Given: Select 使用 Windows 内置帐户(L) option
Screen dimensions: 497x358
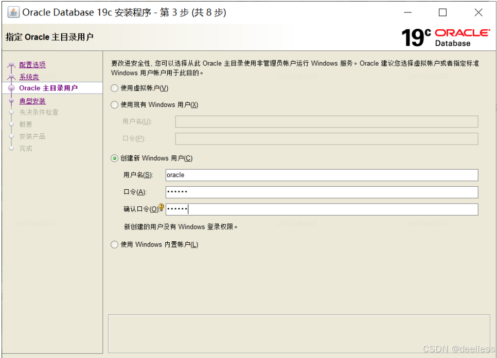Looking at the screenshot, I should 114,244.
